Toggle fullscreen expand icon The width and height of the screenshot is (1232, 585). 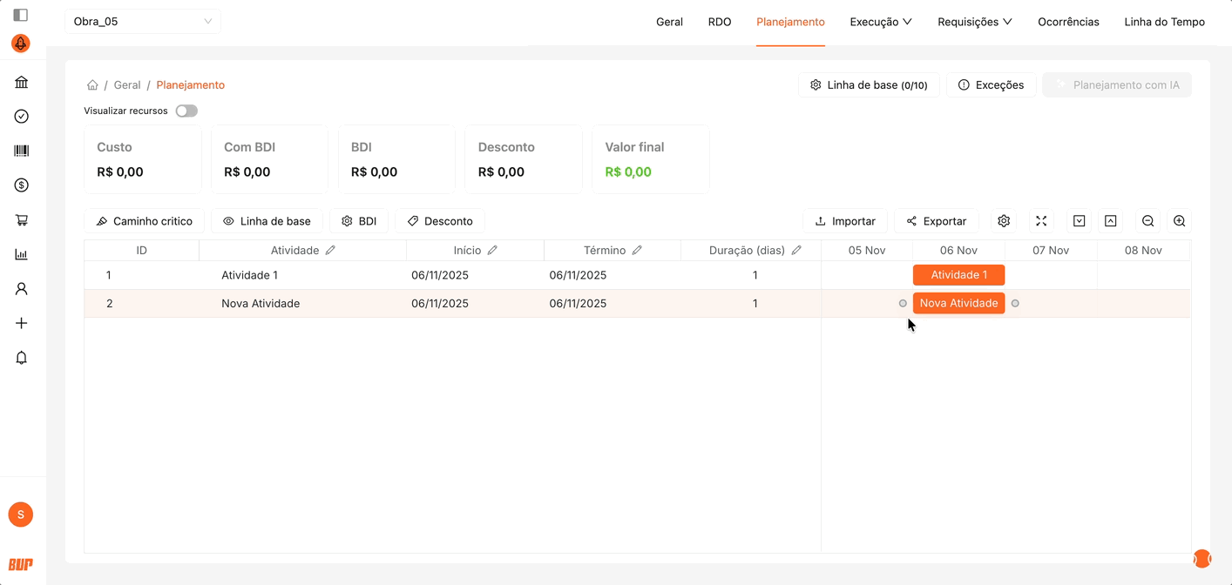tap(1041, 221)
